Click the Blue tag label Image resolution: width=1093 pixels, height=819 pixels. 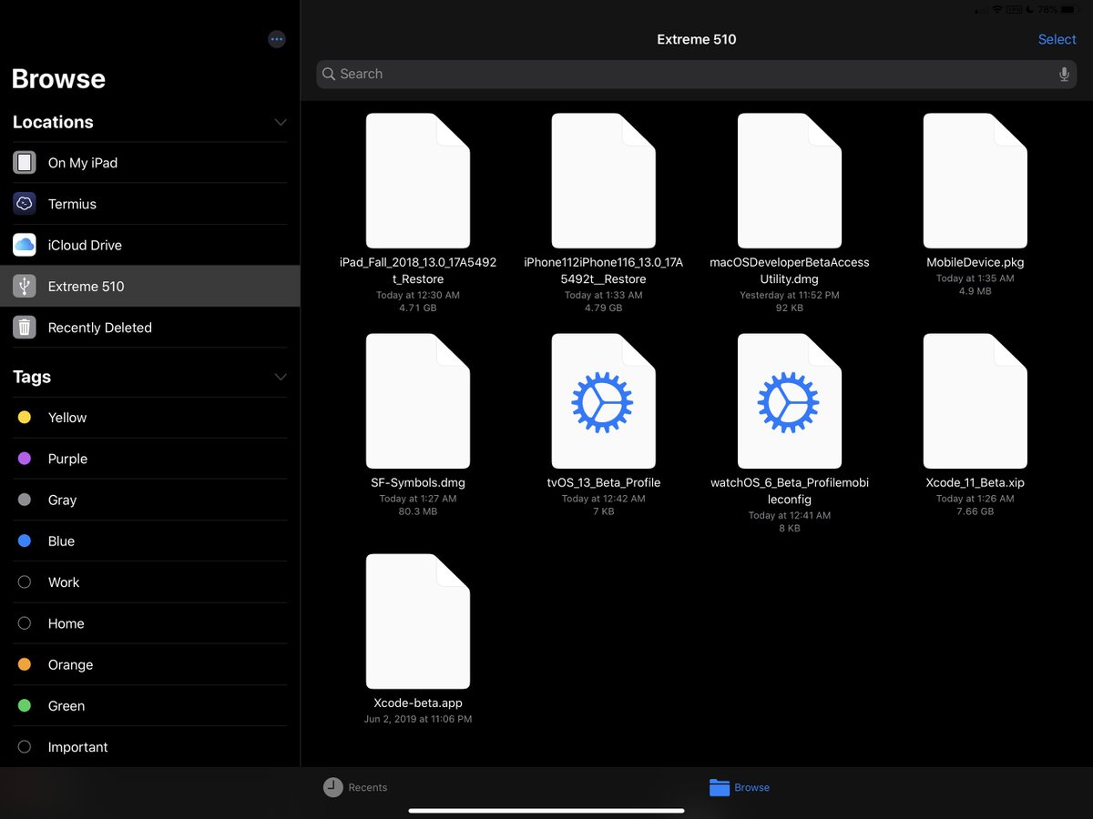coord(61,541)
